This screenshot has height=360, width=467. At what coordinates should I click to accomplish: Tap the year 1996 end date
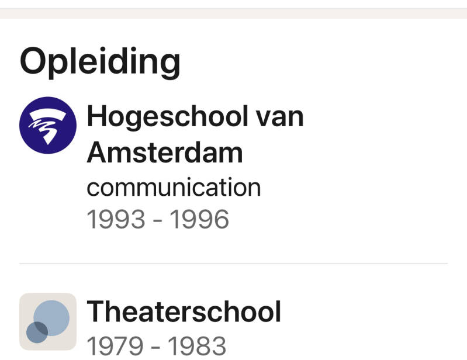[x=199, y=219]
